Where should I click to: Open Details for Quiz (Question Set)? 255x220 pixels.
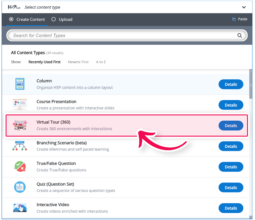pos(231,188)
